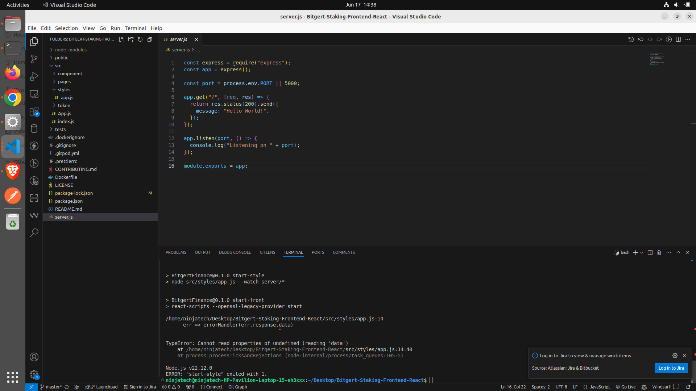Expand the node_modules folder
Viewport: 696px width, 391px height.
[71, 50]
